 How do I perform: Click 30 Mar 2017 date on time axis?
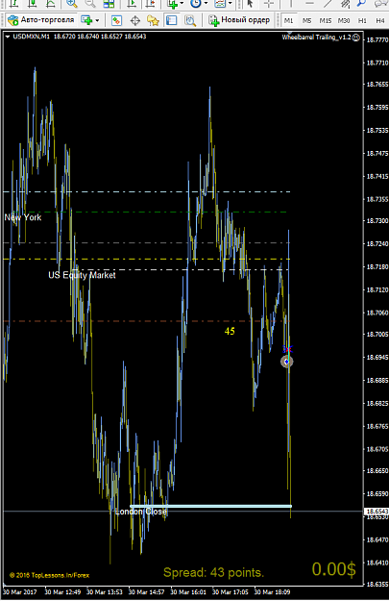20,592
